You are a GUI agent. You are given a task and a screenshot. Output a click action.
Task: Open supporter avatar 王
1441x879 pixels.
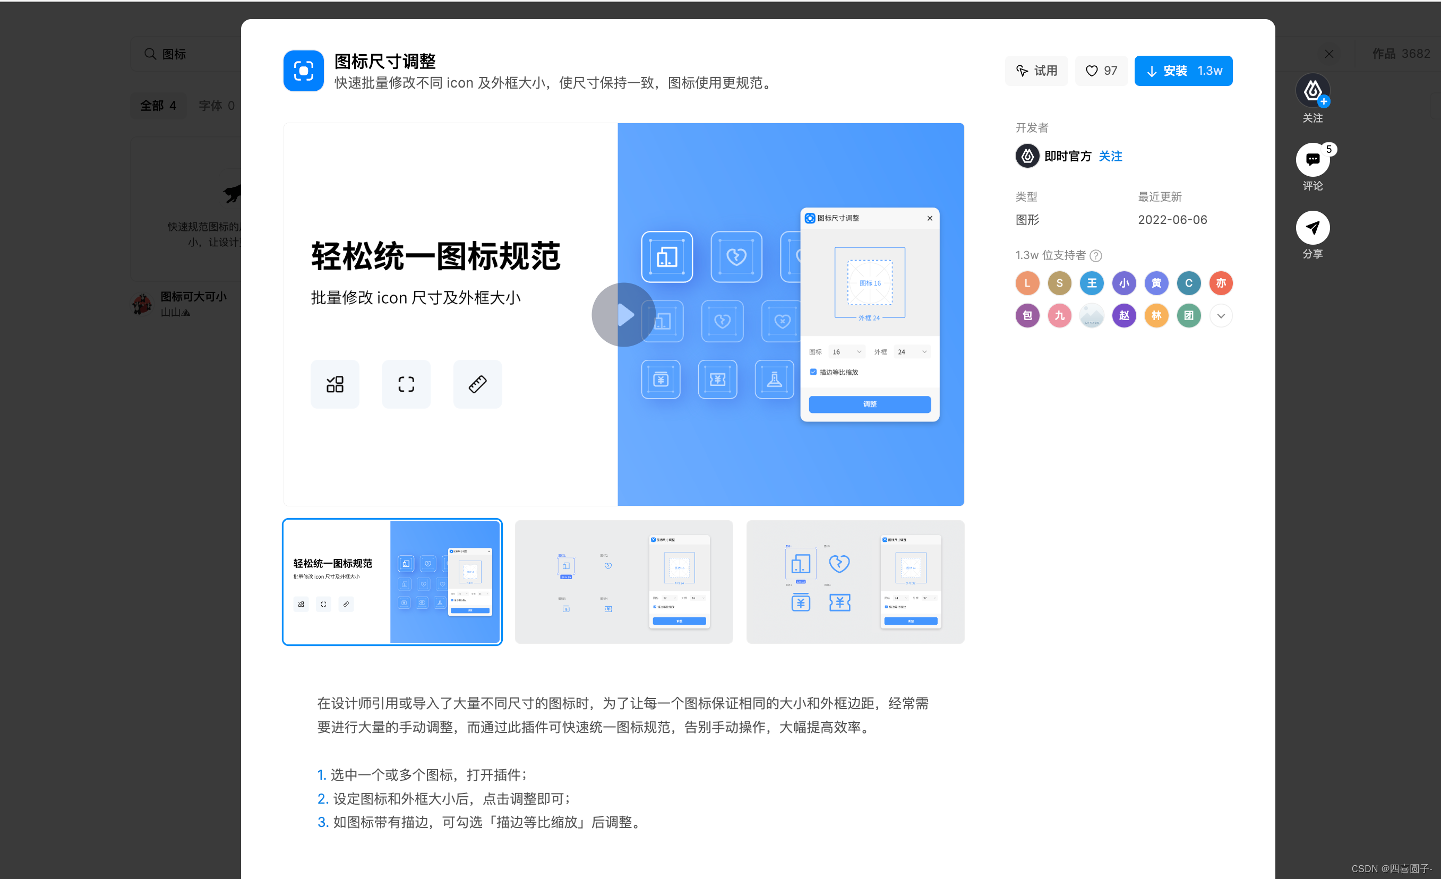[1091, 283]
